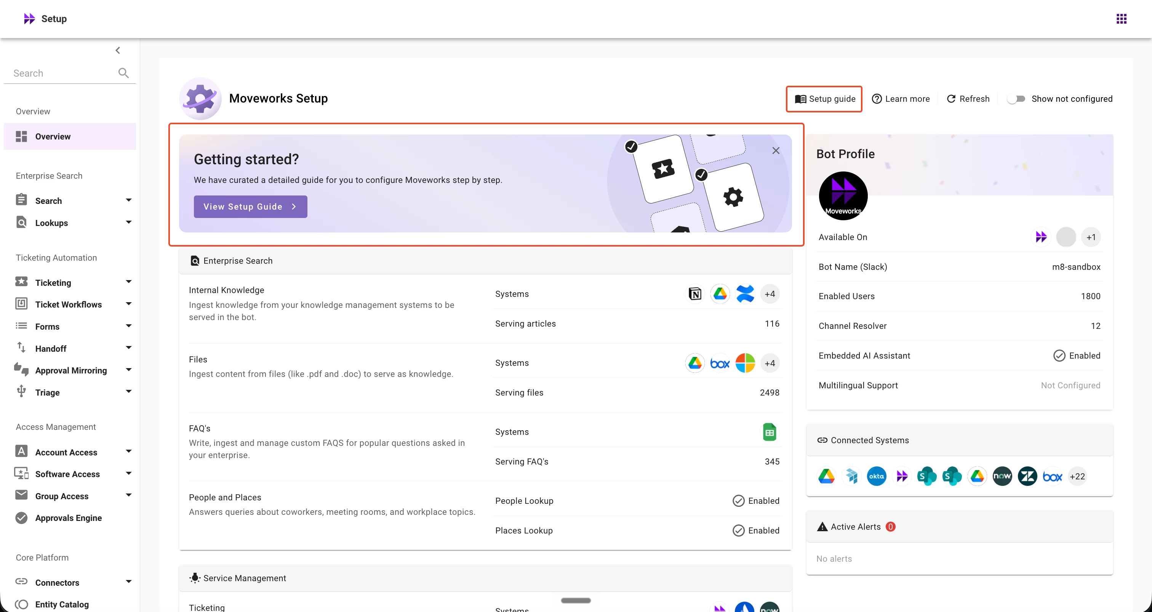
Task: Click the Service Management section icon
Action: tap(195, 578)
